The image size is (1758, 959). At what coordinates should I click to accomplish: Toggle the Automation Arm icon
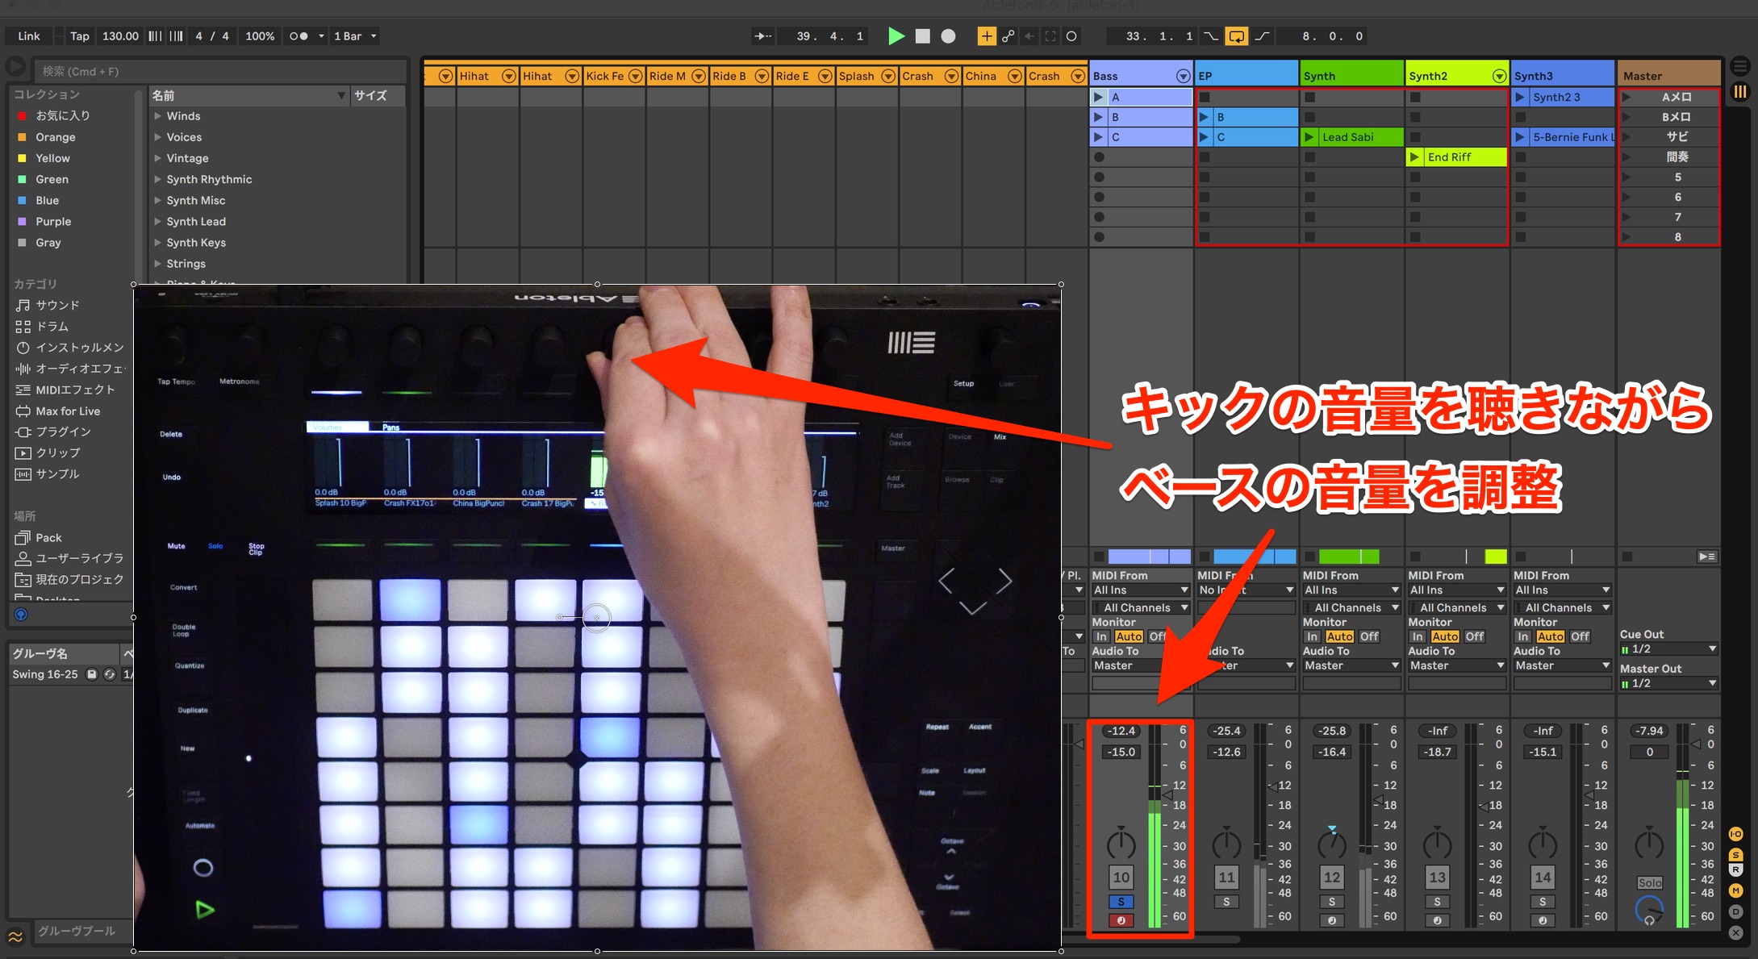[x=1008, y=36]
